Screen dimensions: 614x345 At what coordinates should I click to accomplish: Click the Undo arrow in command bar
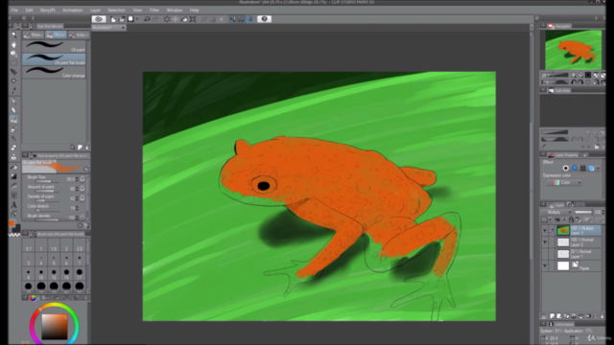click(147, 19)
